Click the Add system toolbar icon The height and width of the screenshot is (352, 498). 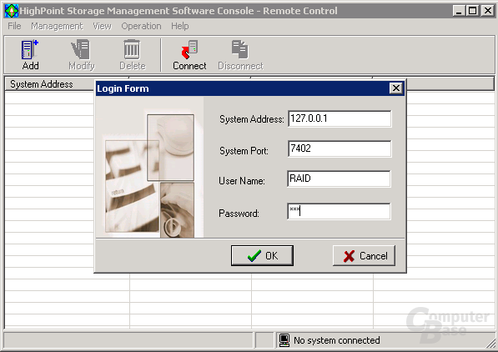point(30,54)
